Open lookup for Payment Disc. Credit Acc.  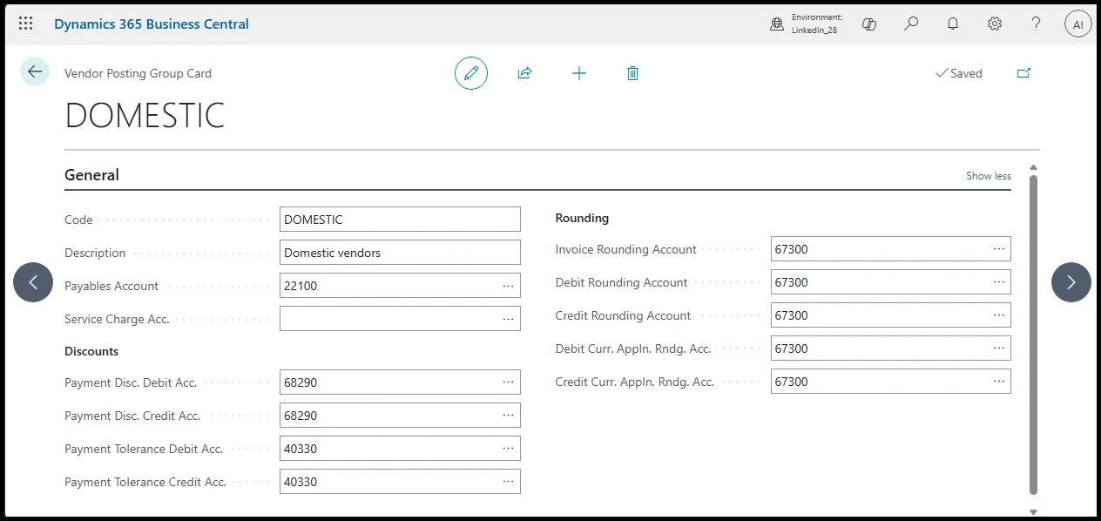point(509,416)
